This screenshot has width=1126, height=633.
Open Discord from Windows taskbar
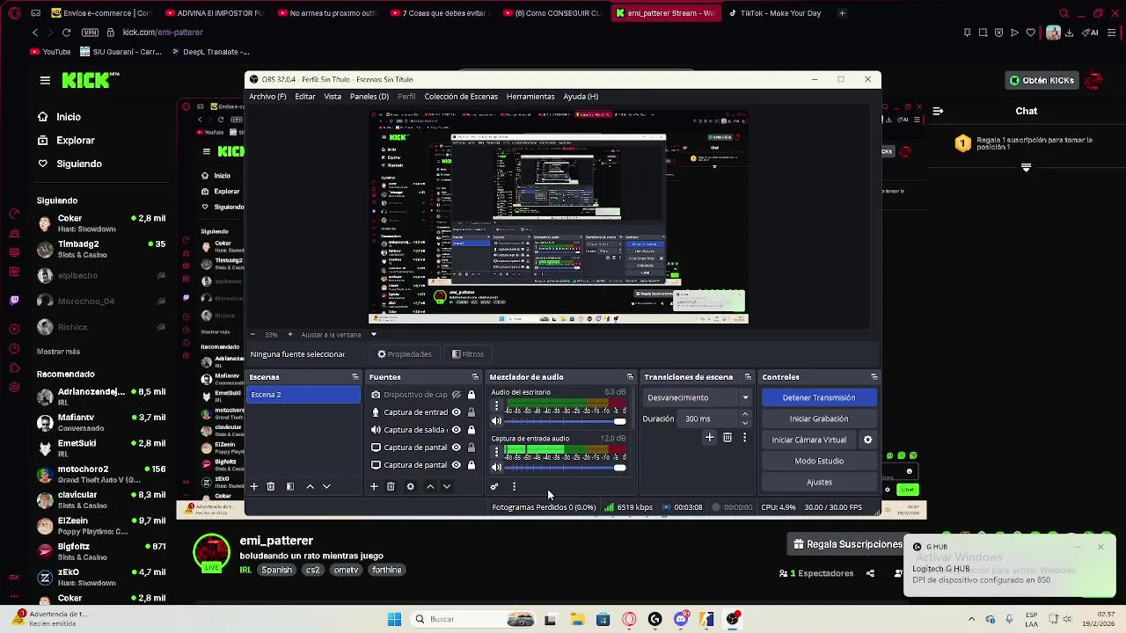(x=681, y=620)
